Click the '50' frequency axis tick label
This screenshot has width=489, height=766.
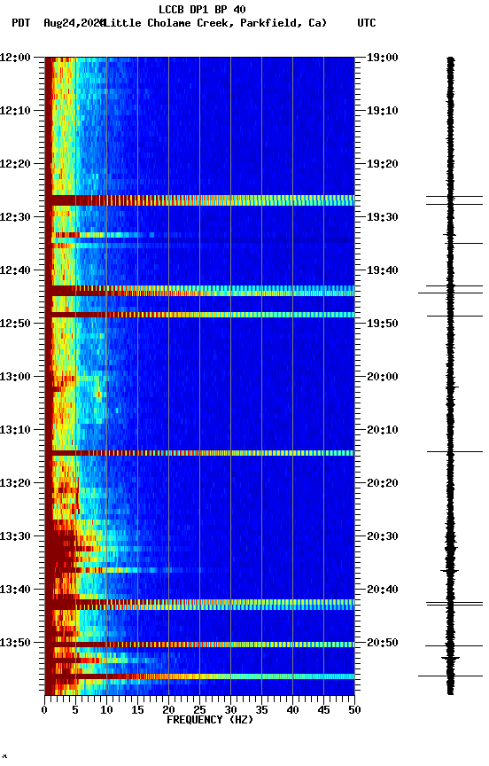click(354, 710)
